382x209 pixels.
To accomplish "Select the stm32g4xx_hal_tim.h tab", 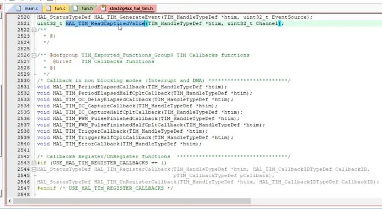I will 127,8.
